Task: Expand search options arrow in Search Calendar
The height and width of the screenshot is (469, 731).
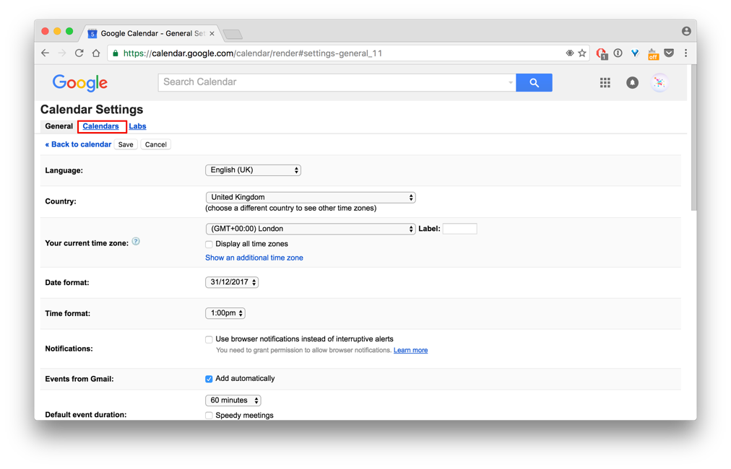Action: tap(511, 82)
